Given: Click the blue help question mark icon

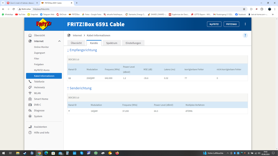Looking at the screenshot, I should click(x=245, y=35).
